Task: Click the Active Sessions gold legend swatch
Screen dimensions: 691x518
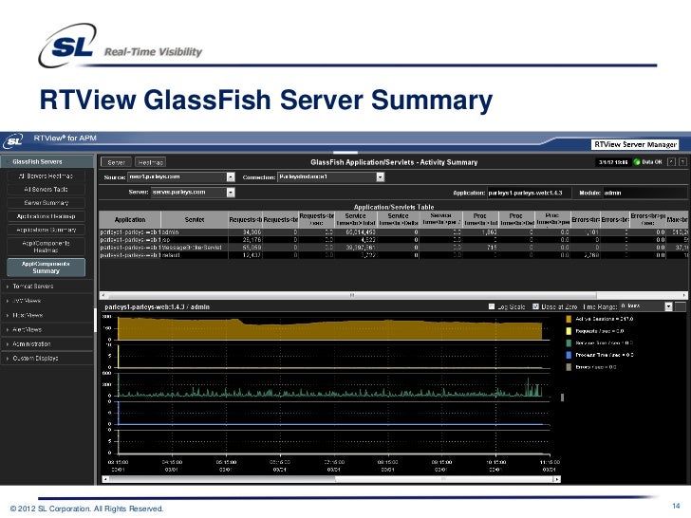Action: (x=569, y=319)
